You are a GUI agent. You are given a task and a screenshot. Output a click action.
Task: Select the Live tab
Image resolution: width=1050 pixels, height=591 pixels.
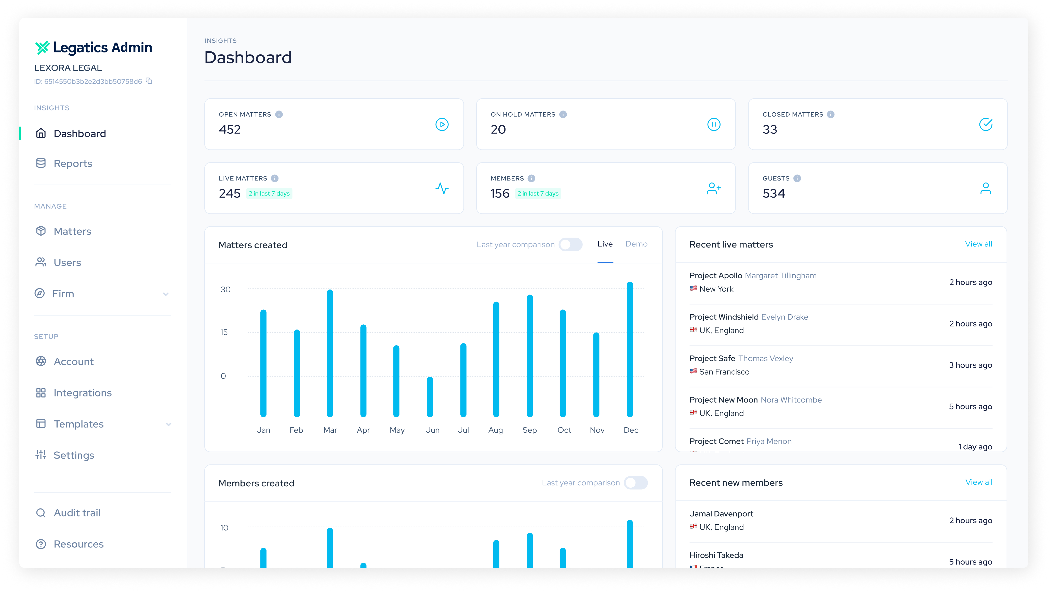point(605,244)
